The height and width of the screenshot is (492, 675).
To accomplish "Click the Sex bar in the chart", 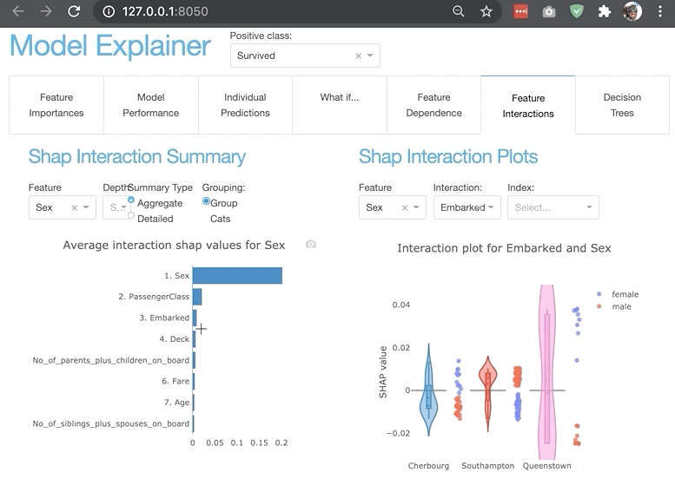I will pos(237,276).
